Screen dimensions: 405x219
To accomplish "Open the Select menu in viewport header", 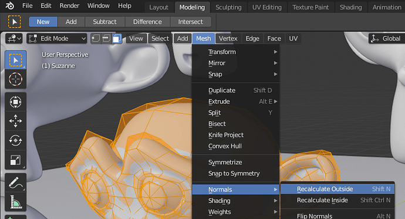I will pos(160,39).
